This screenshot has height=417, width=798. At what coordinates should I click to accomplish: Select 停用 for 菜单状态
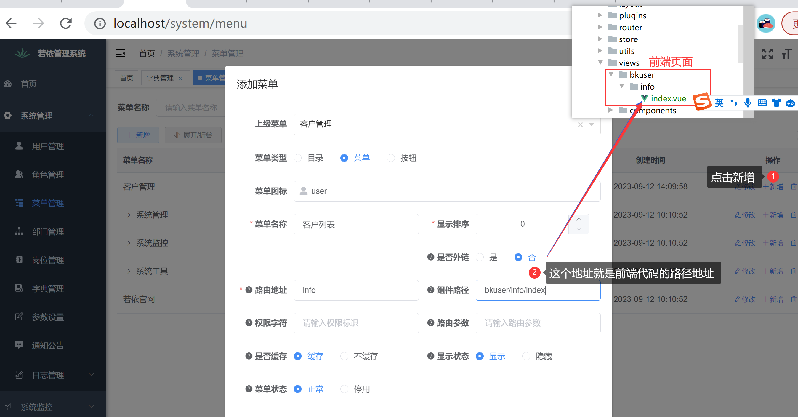pyautogui.click(x=344, y=389)
